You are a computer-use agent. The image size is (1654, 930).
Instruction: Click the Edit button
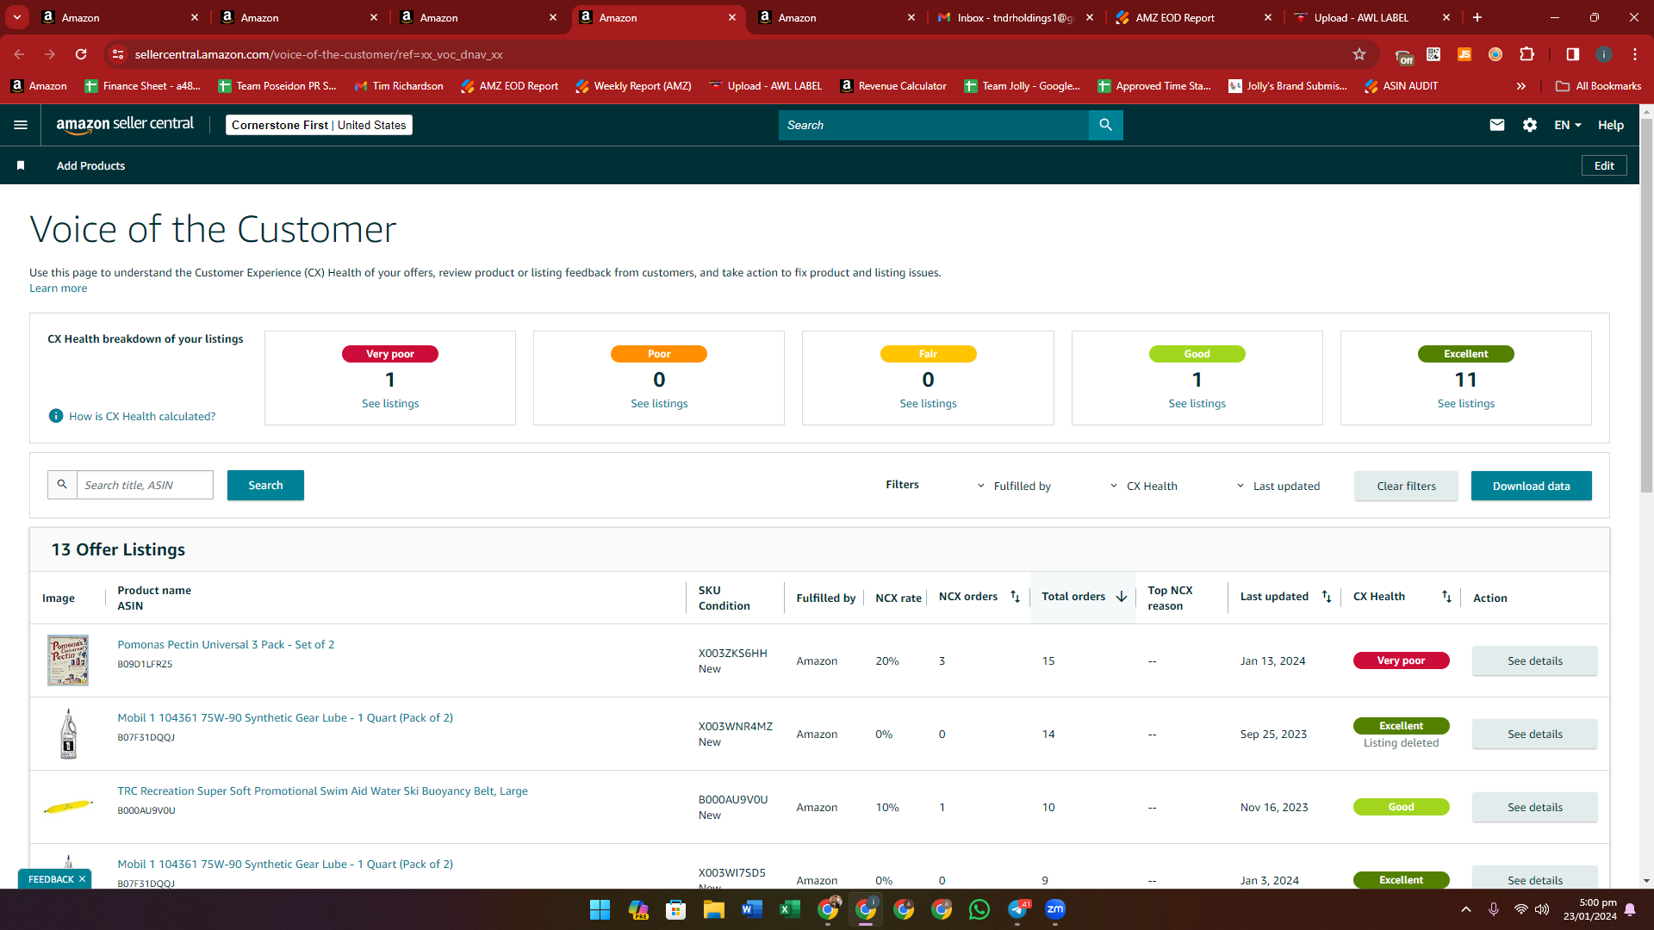coord(1604,165)
